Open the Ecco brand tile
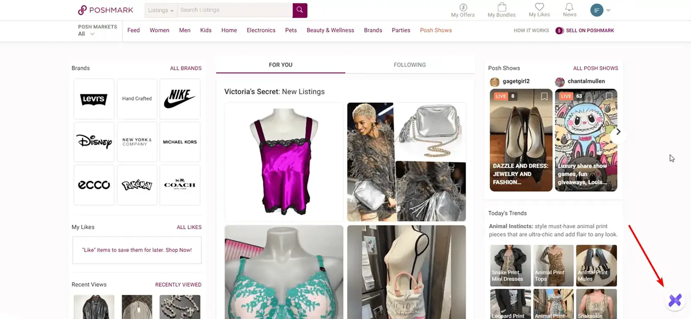This screenshot has height=319, width=691. [94, 185]
